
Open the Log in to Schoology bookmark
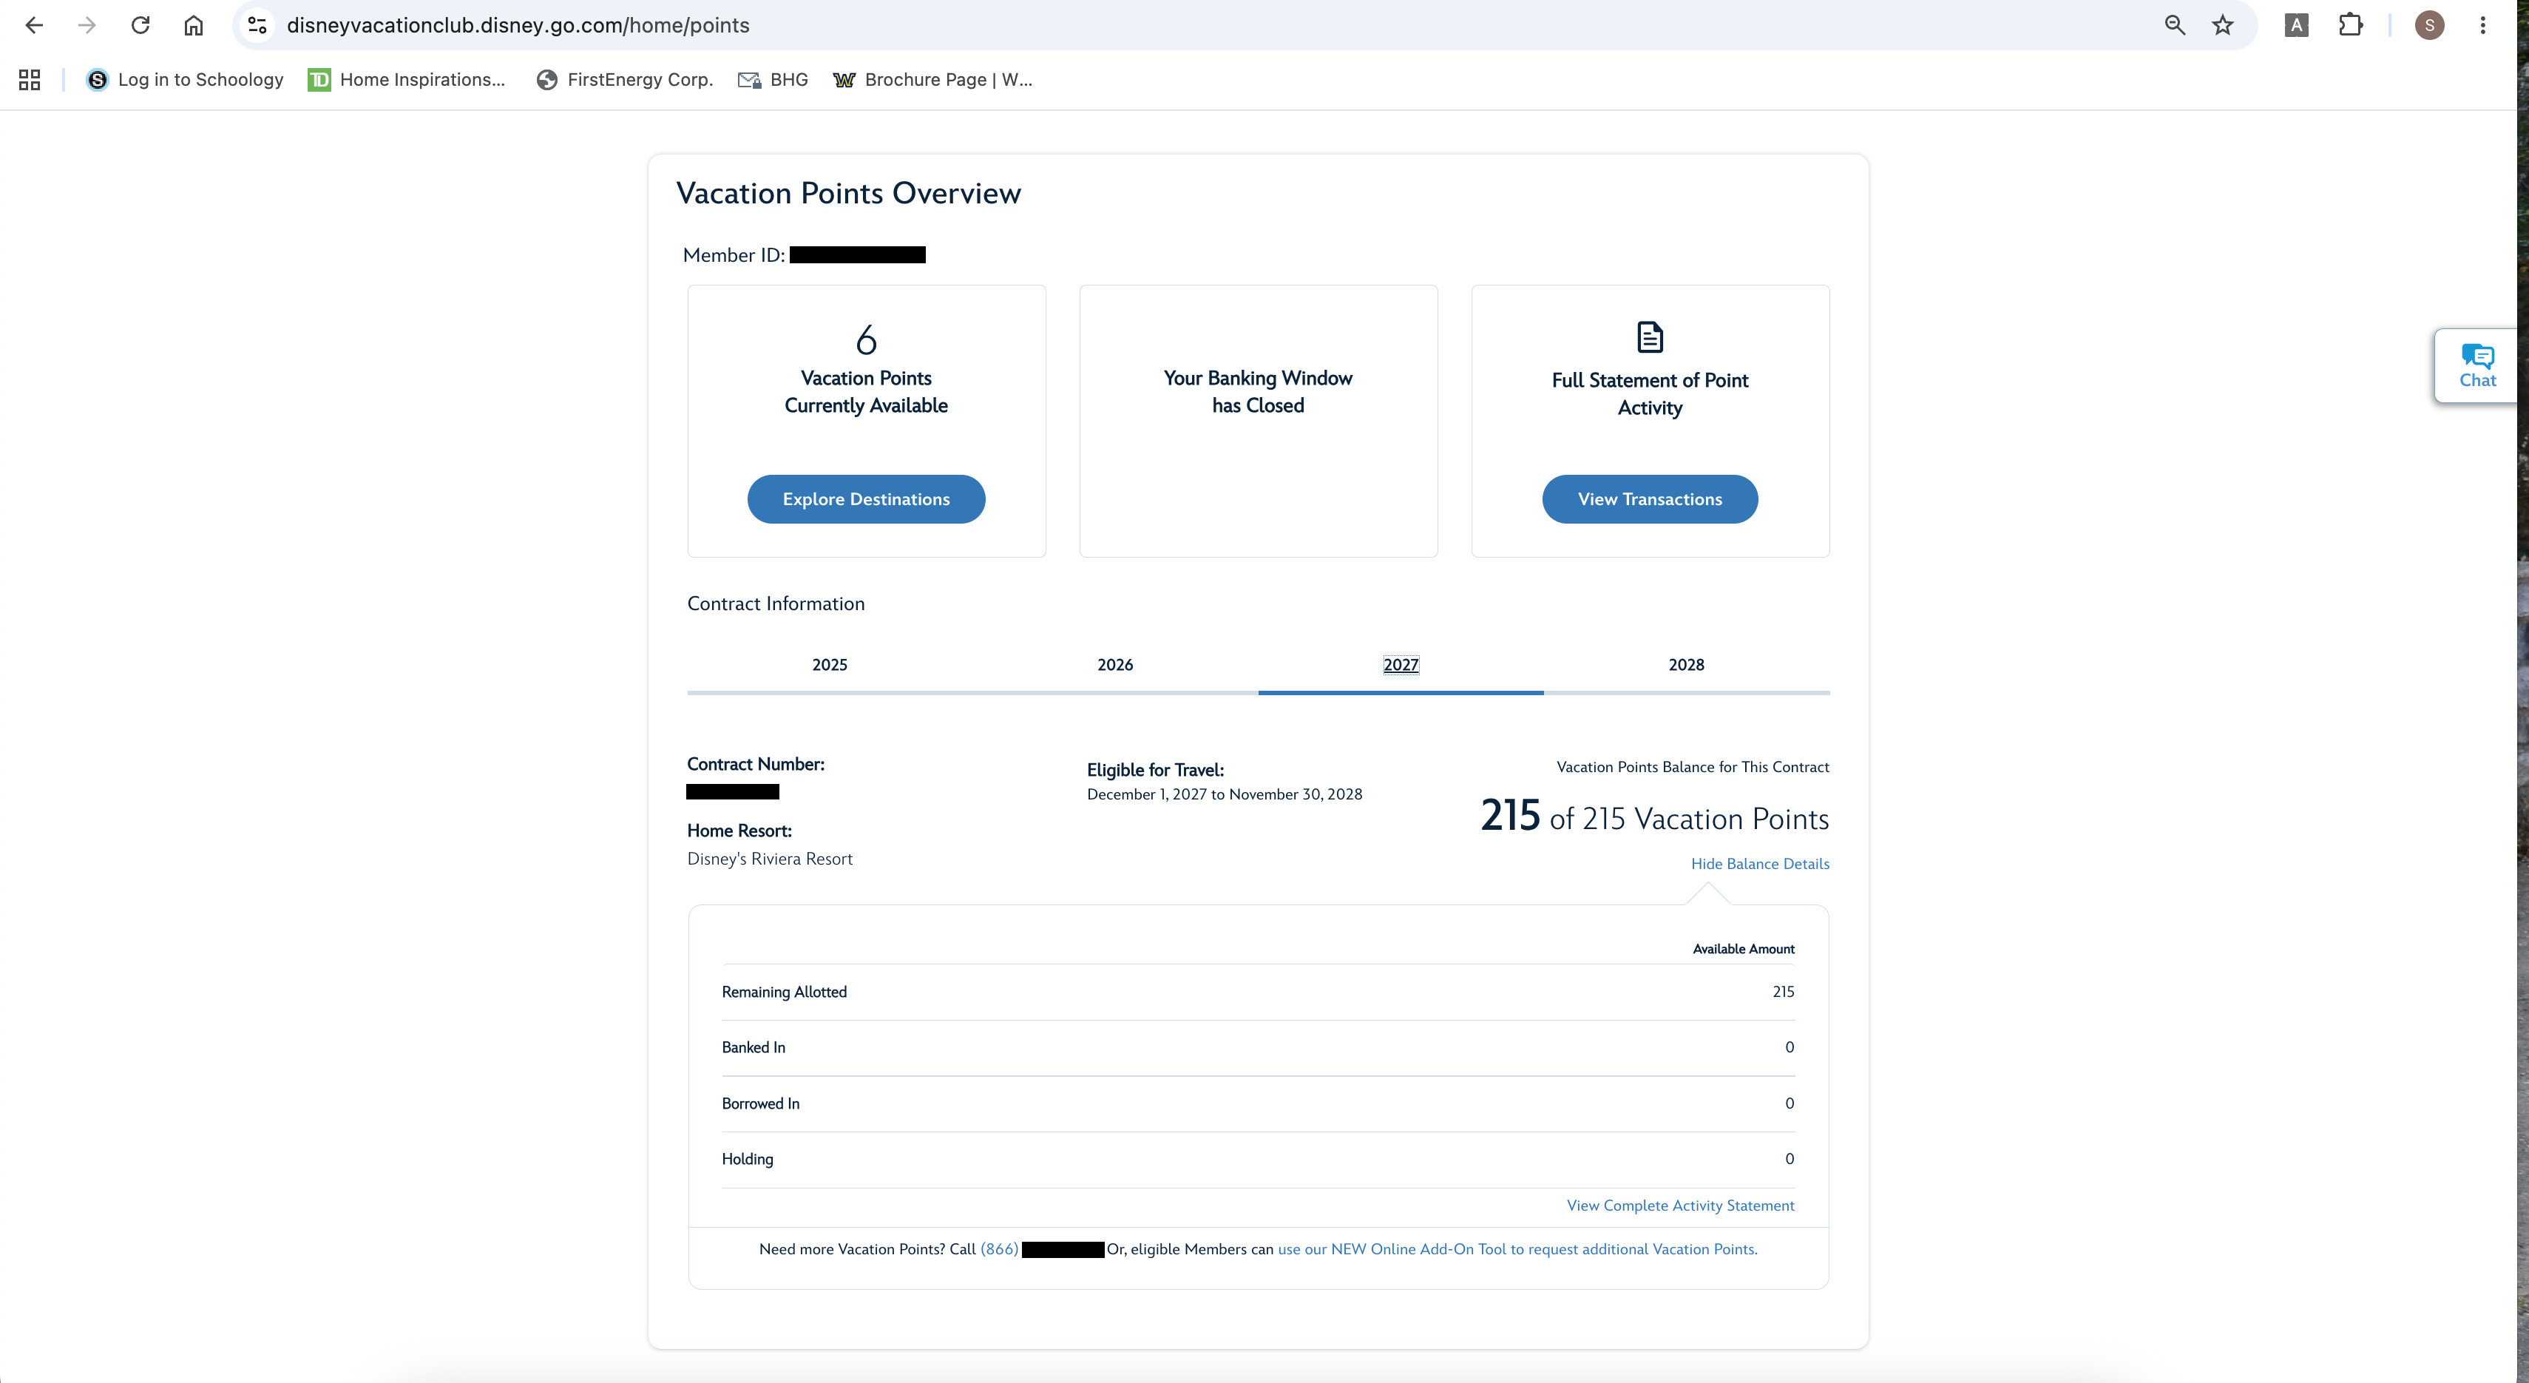(185, 80)
